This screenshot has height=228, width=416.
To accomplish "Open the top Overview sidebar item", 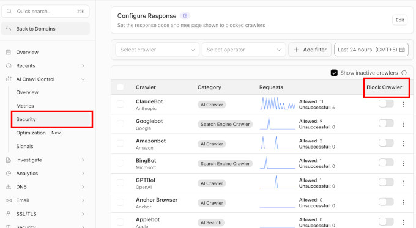I will tap(27, 52).
